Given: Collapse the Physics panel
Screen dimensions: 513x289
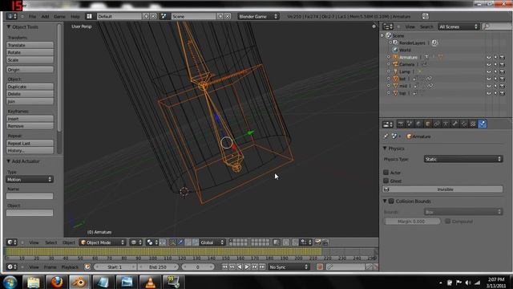Looking at the screenshot, I should pos(385,149).
